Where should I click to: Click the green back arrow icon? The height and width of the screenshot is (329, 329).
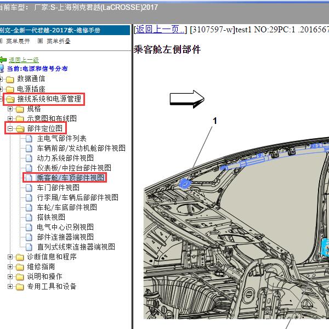(x=3, y=60)
